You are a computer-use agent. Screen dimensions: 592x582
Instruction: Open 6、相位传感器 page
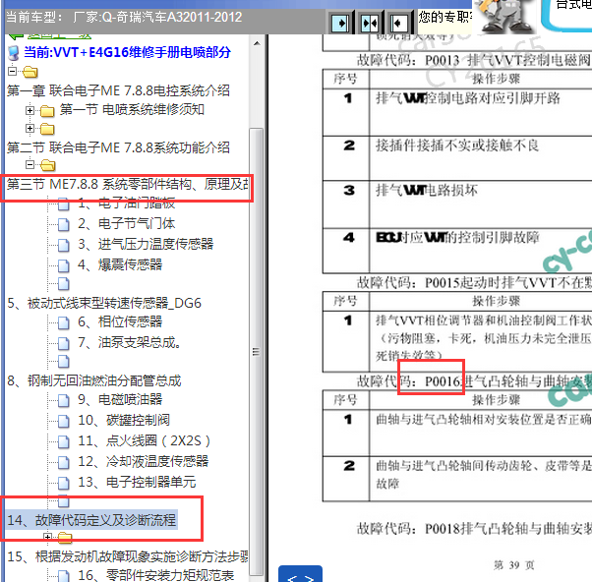click(x=120, y=321)
